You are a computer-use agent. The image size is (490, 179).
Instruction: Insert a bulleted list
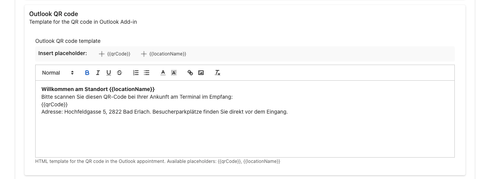coord(147,73)
